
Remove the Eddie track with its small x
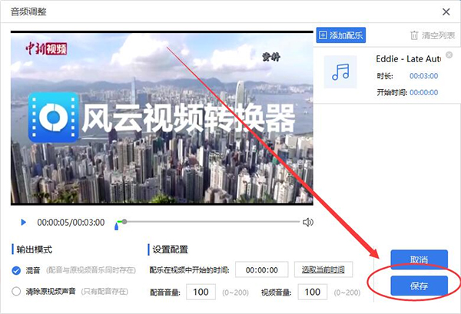click(x=449, y=55)
